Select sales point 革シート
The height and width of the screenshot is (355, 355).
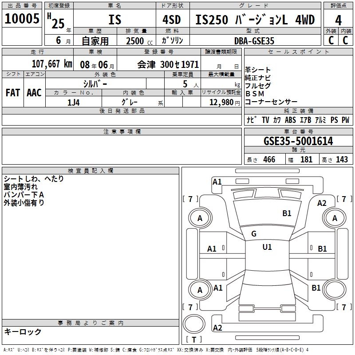(x=258, y=70)
